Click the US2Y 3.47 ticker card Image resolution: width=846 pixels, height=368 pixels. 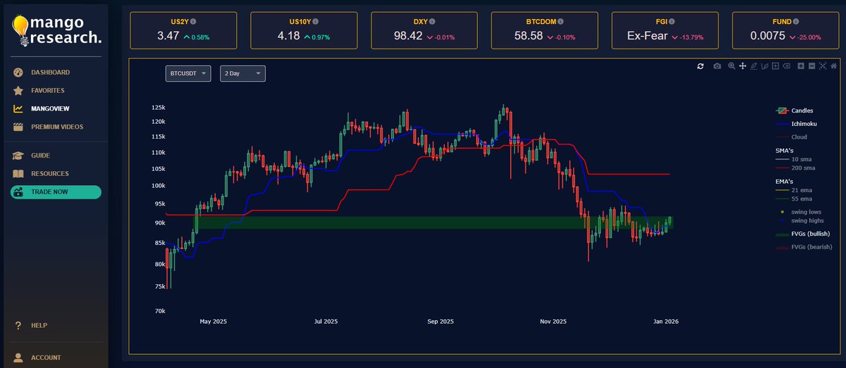(x=183, y=30)
